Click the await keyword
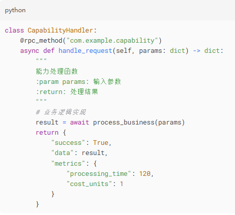 tap(79, 122)
